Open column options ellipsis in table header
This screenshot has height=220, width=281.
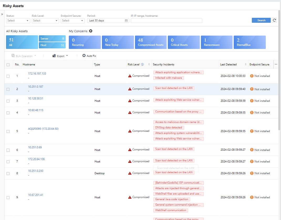point(276,64)
